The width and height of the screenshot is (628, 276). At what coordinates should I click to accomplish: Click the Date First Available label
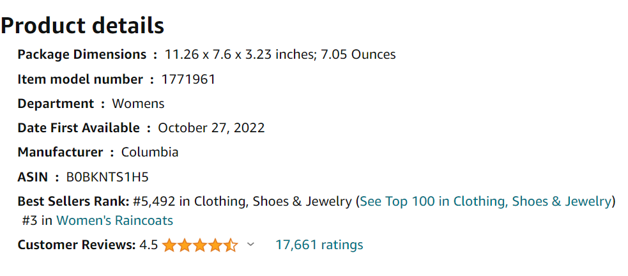tap(79, 128)
